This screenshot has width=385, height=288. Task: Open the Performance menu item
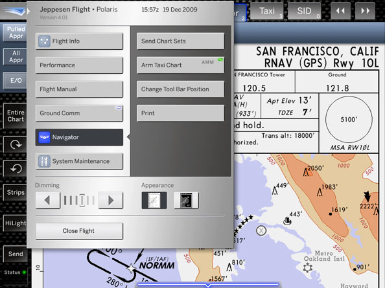click(x=79, y=65)
